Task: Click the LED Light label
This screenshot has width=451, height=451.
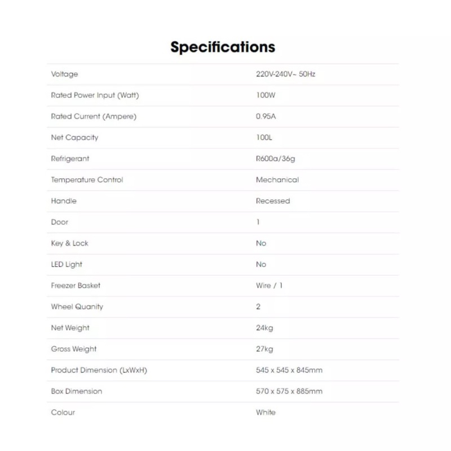Action: tap(67, 264)
